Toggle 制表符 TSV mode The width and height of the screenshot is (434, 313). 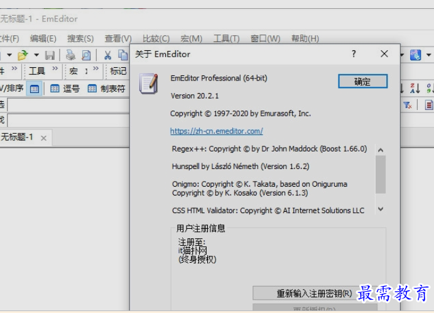[x=107, y=89]
